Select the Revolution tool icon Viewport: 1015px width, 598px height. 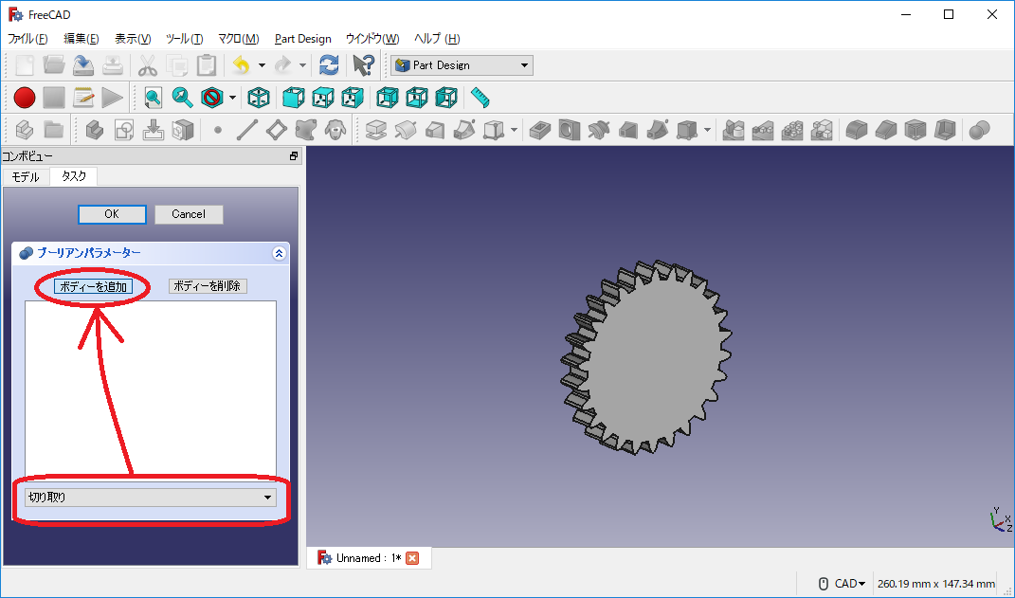pyautogui.click(x=406, y=130)
